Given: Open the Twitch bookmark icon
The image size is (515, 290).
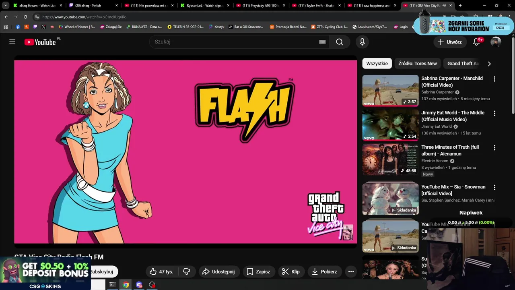Looking at the screenshot, I should pyautogui.click(x=35, y=27).
